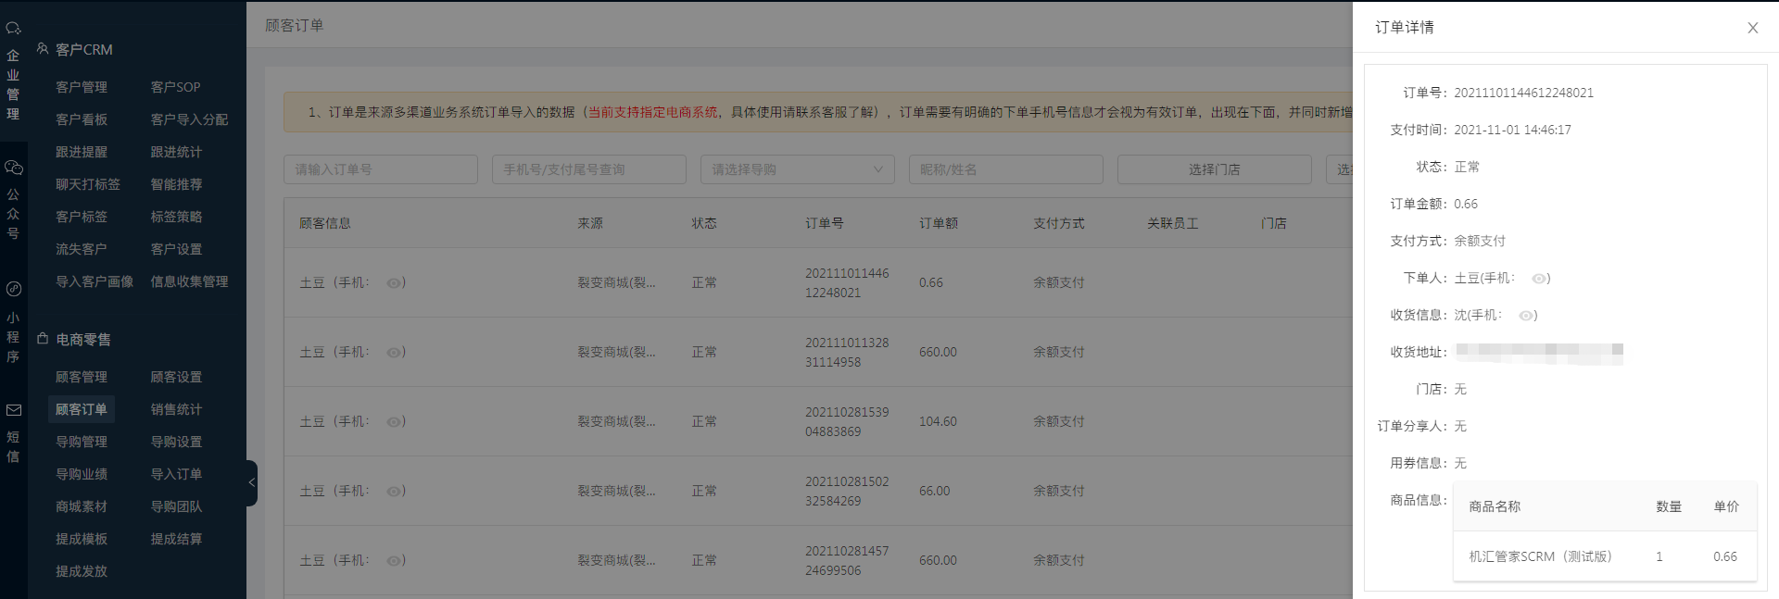Open 跟进统计 menu item
Viewport: 1779px width, 599px height.
coord(176,152)
